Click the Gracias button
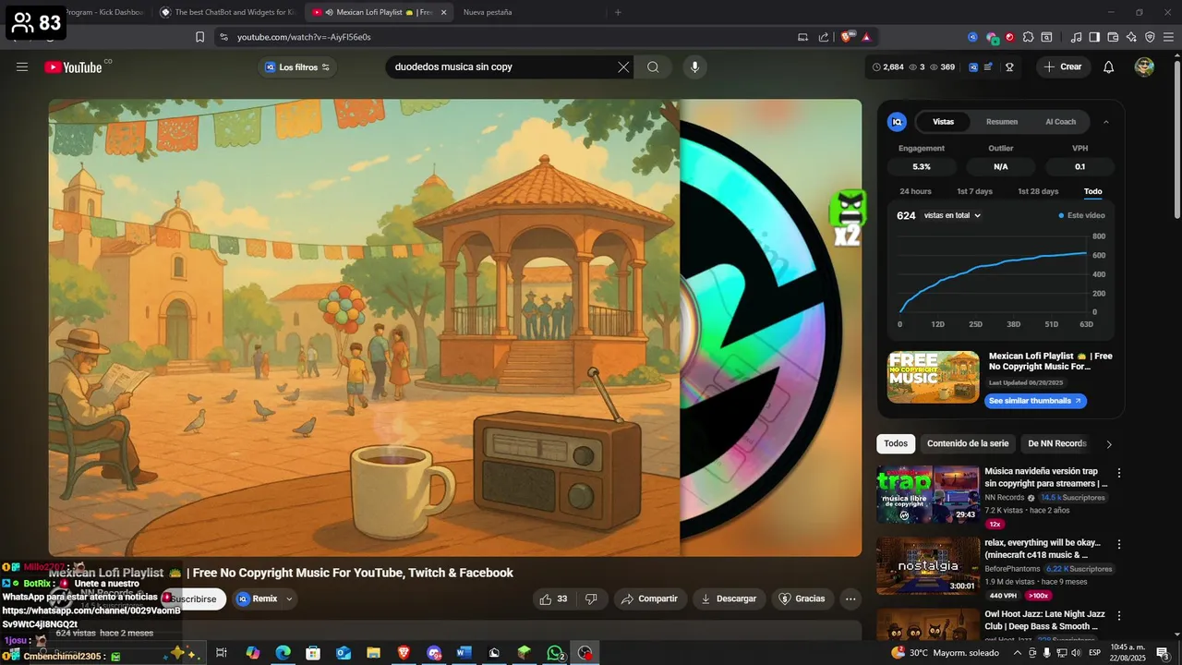Viewport: 1182px width, 665px height. (x=802, y=598)
